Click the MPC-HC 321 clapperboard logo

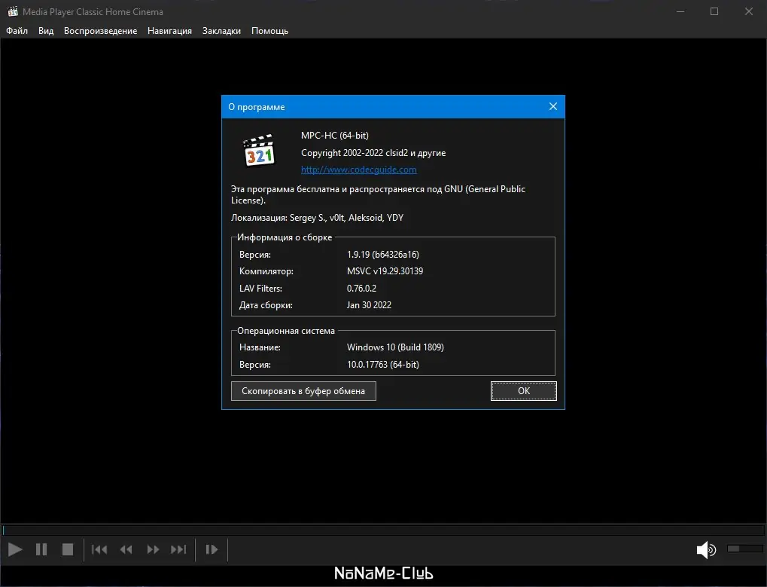(x=259, y=150)
